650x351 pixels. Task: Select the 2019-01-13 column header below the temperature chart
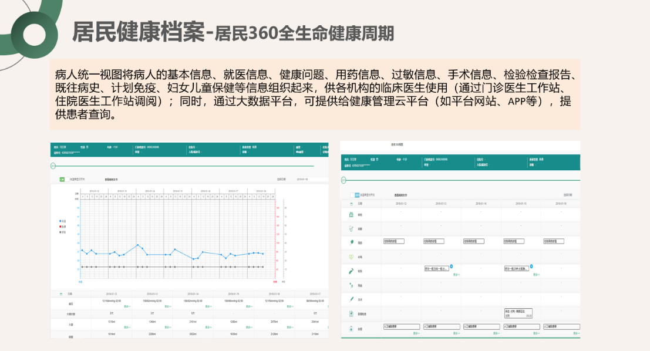153,294
